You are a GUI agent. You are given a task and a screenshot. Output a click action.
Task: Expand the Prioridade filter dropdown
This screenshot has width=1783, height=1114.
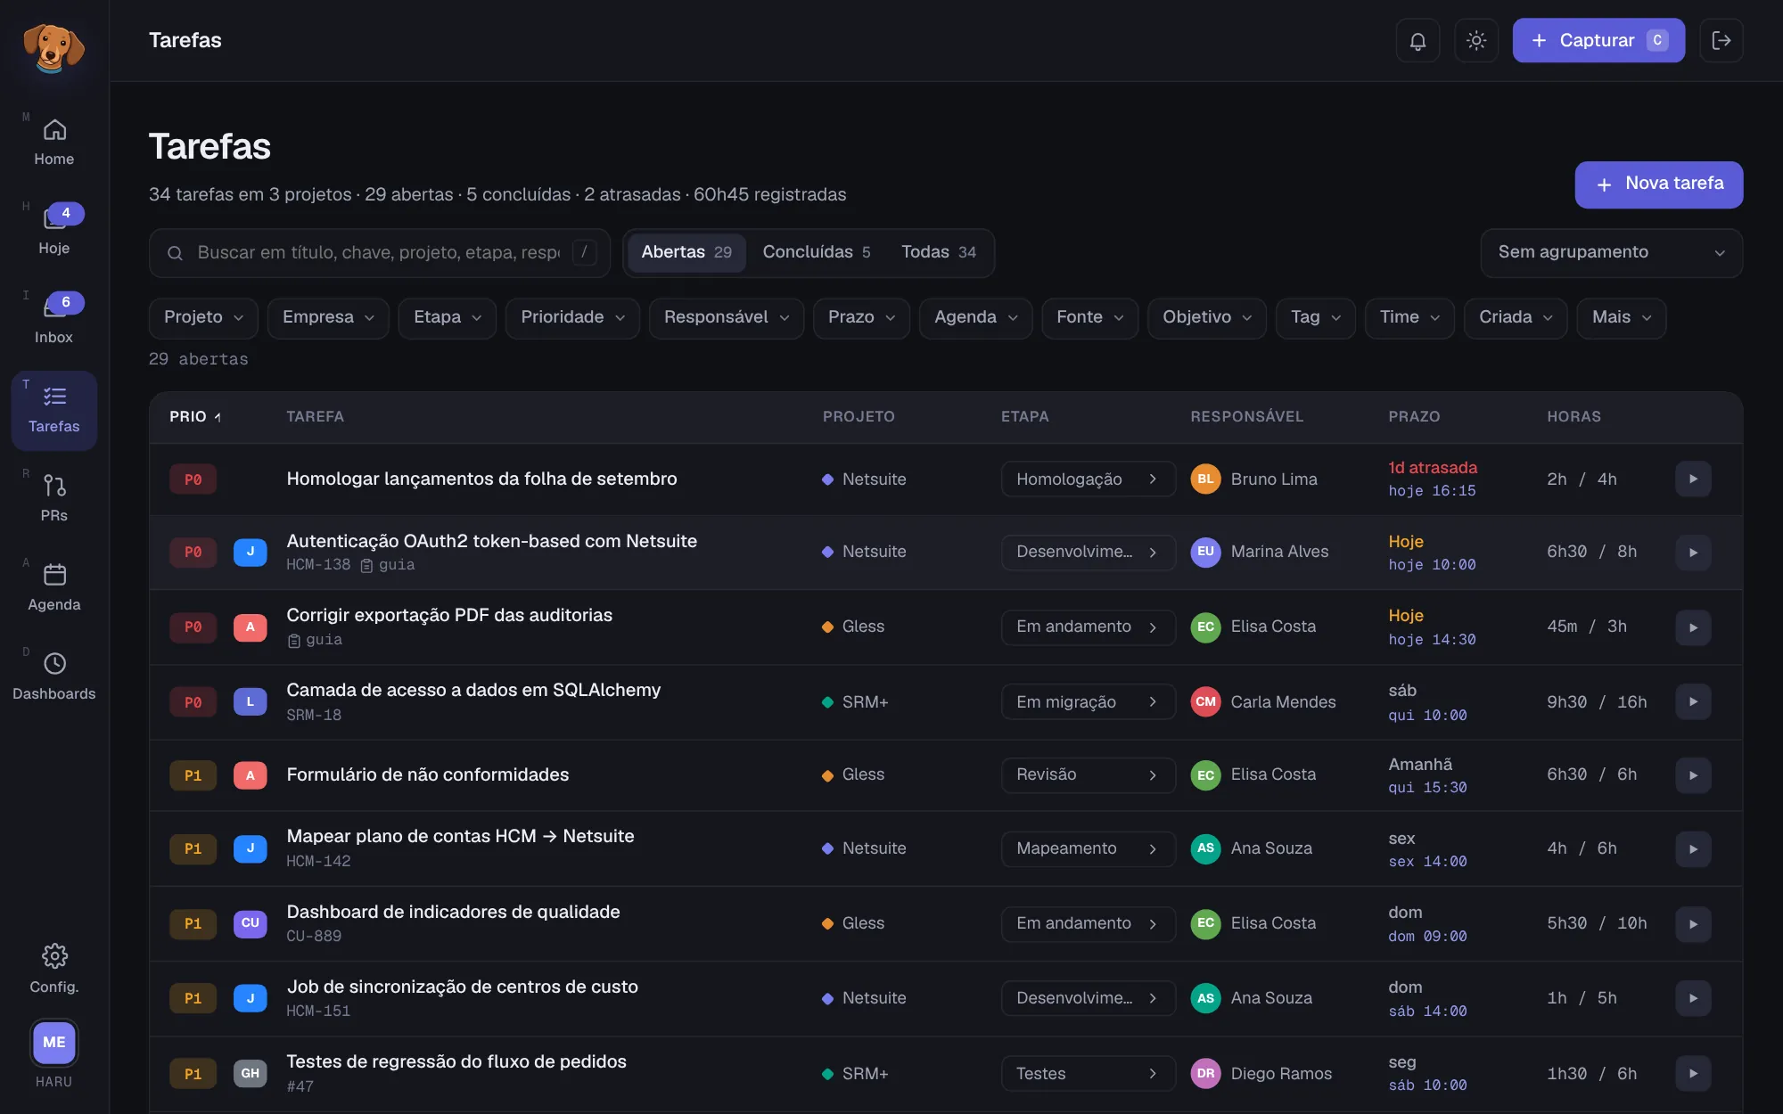tap(572, 317)
